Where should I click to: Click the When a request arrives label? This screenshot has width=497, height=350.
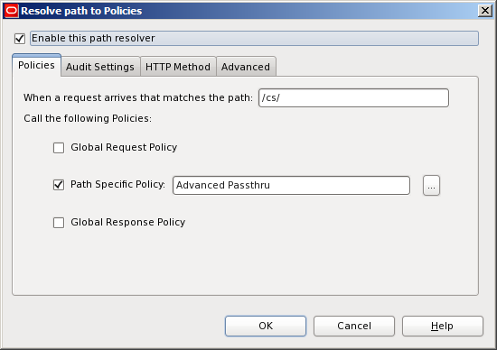point(138,97)
